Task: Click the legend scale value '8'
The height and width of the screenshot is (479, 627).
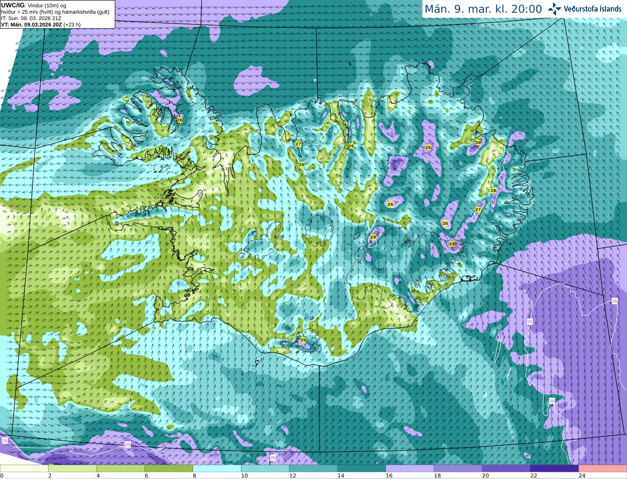Action: (x=194, y=476)
